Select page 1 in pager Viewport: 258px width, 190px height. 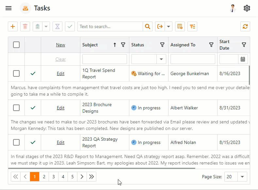[35, 177]
